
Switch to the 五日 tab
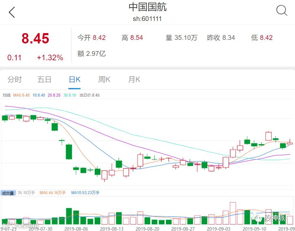point(44,79)
